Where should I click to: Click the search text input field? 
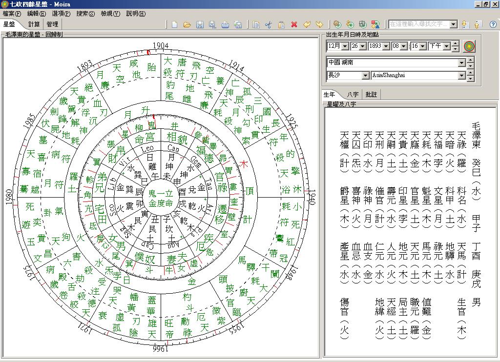(418, 24)
